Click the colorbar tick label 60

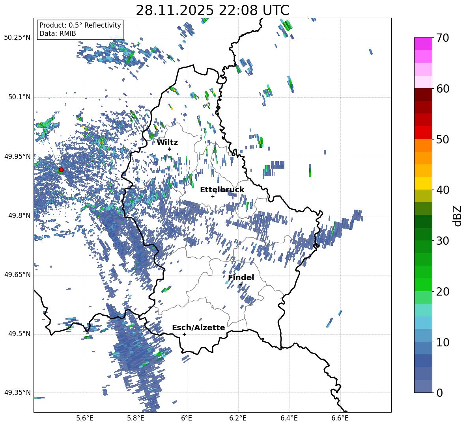443,89
